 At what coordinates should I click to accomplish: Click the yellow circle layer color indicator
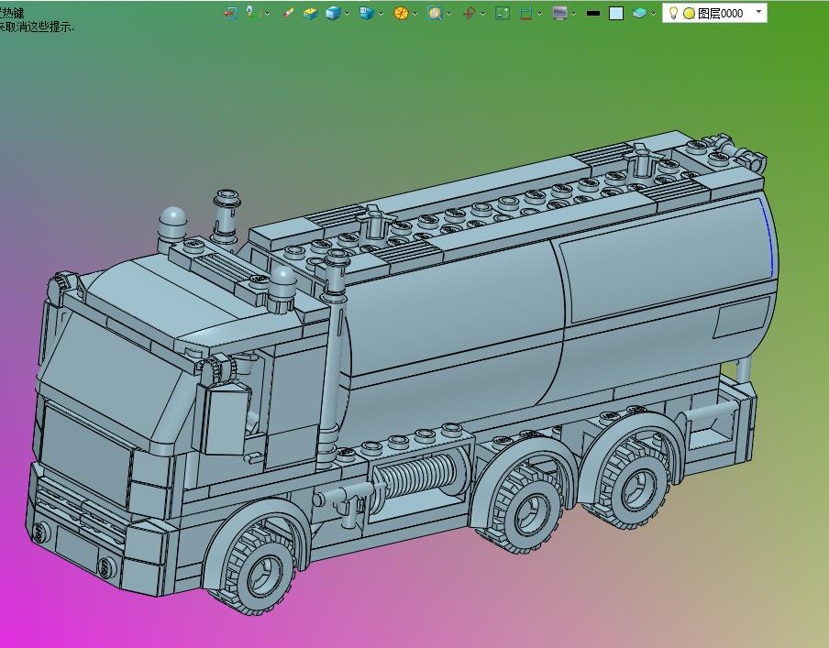point(689,14)
